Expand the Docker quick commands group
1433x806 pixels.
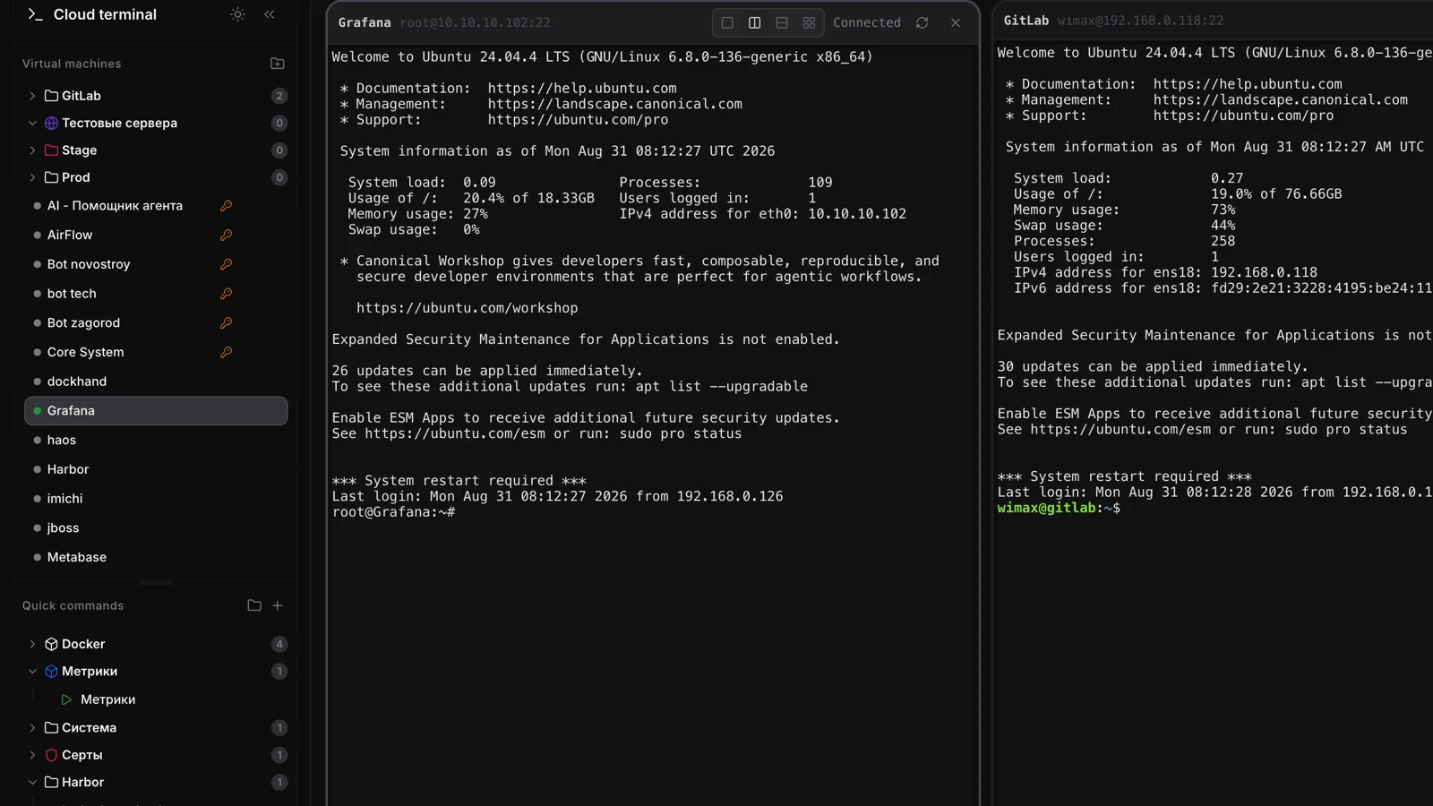coord(32,644)
